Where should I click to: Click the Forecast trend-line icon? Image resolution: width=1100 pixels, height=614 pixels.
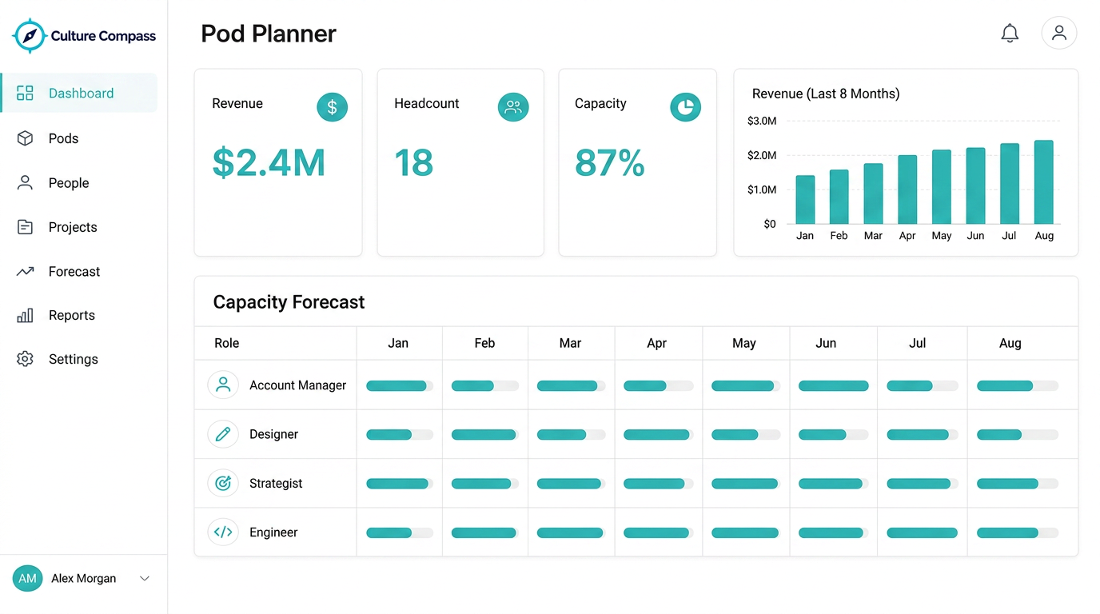pyautogui.click(x=25, y=272)
